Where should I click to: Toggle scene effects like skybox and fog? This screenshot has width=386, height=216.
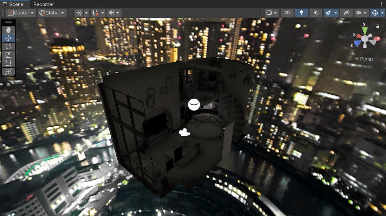[x=328, y=13]
